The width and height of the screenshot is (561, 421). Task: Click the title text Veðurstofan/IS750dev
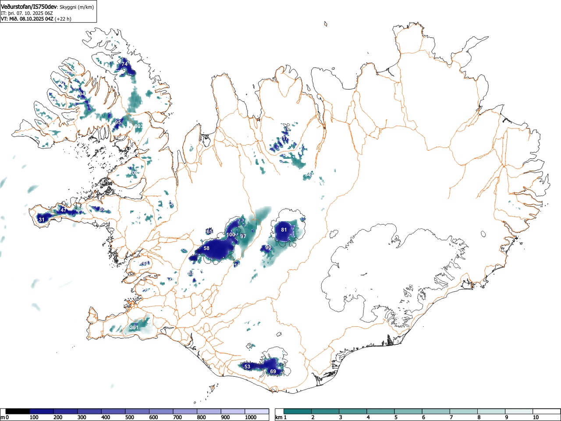point(29,7)
